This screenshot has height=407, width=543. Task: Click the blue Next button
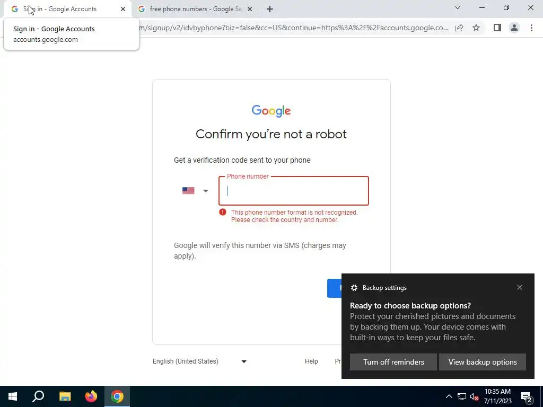pyautogui.click(x=334, y=288)
